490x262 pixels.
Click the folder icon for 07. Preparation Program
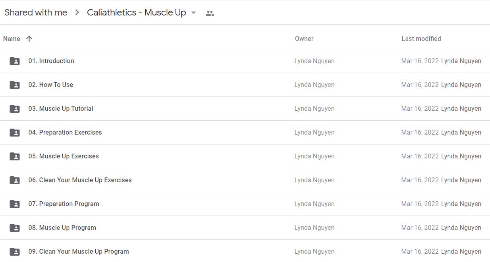pyautogui.click(x=15, y=204)
